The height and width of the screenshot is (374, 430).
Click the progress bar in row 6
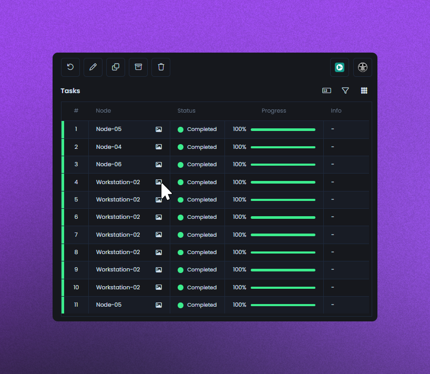click(283, 217)
